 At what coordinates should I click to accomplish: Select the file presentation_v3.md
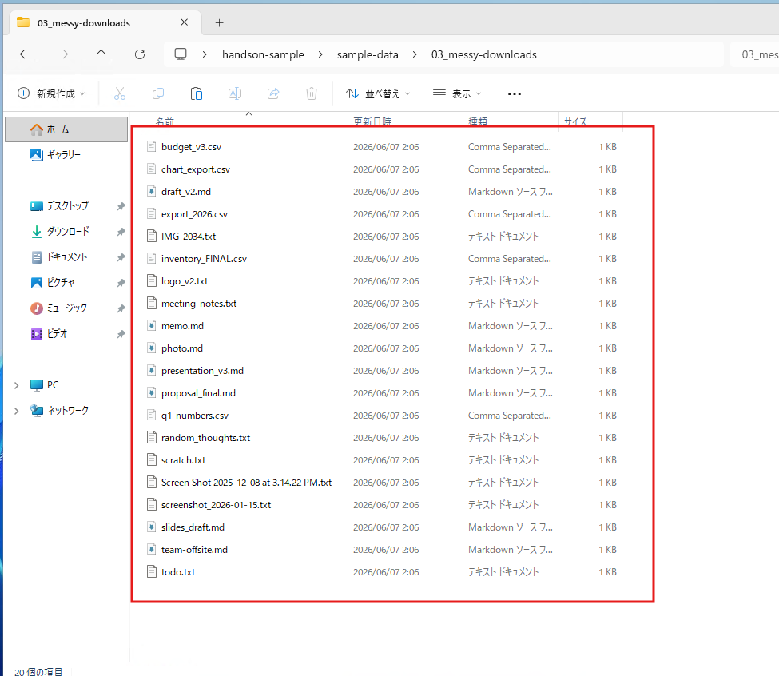[x=202, y=371]
